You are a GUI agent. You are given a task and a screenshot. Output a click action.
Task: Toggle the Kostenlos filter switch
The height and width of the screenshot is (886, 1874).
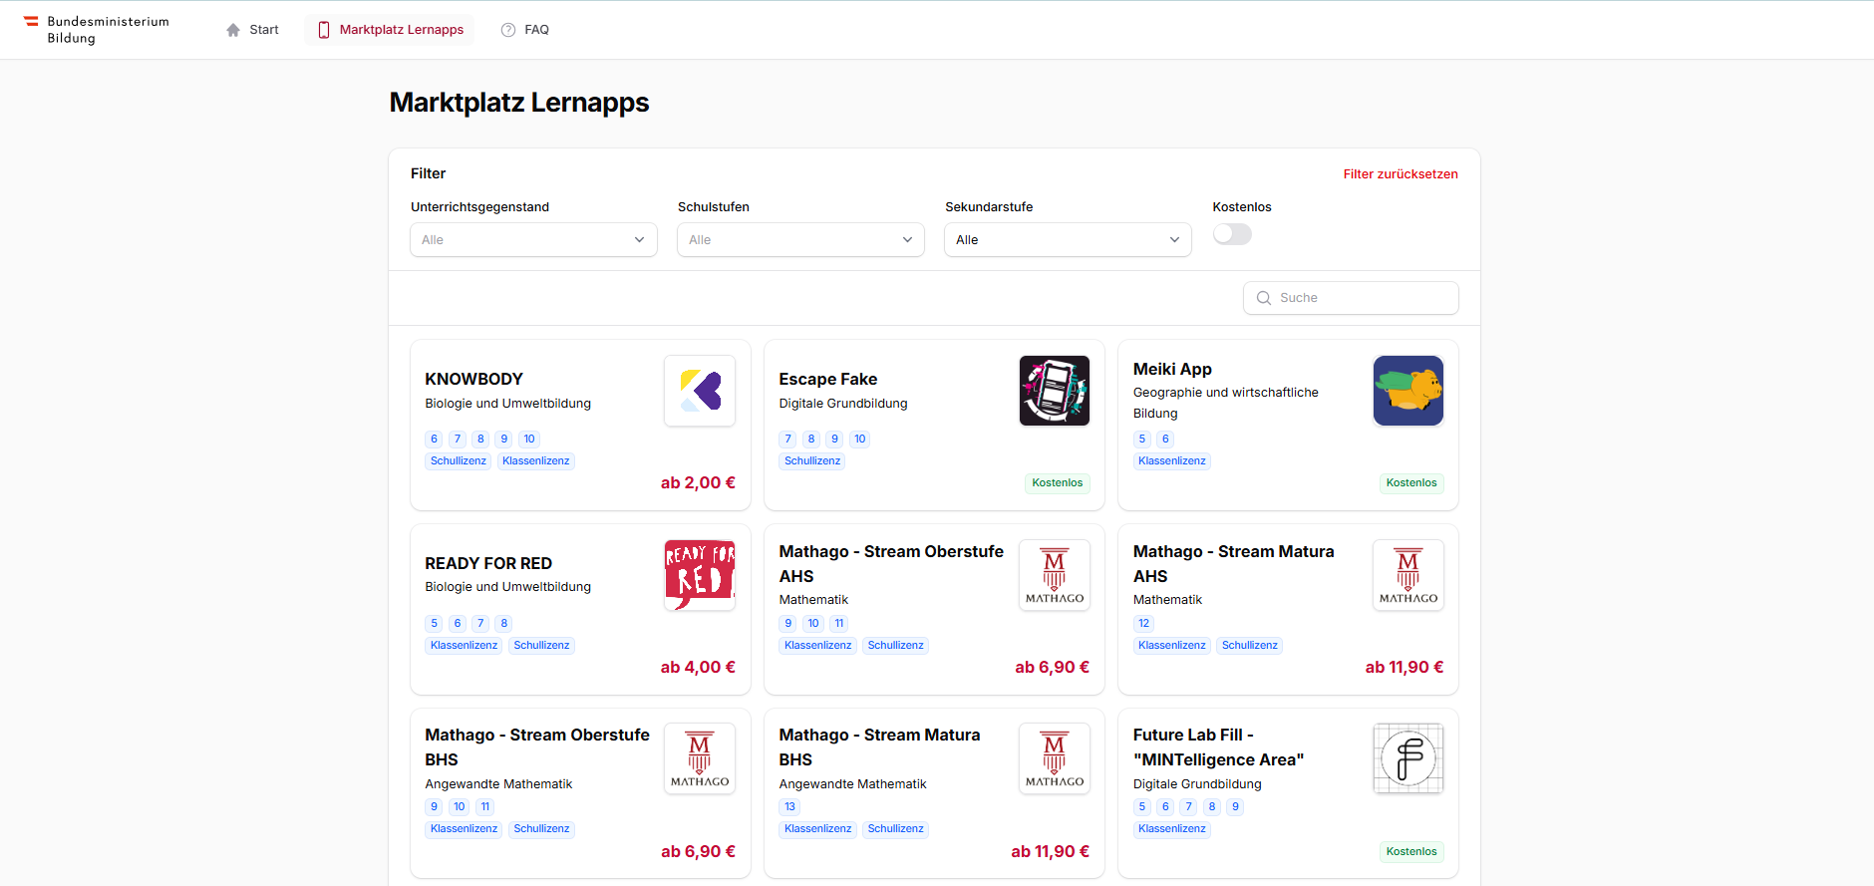pos(1232,234)
